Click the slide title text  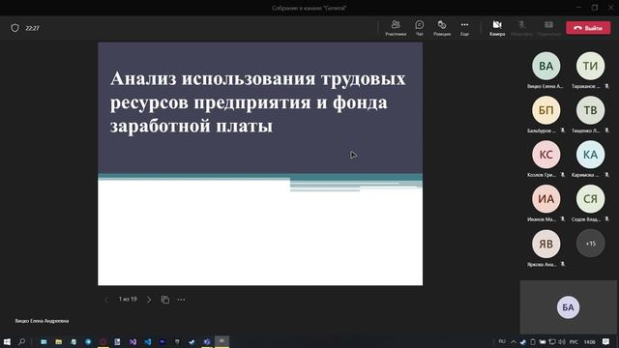point(258,102)
